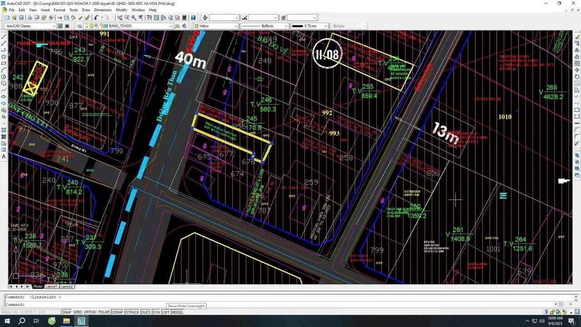Select the Multiline Text A tool
Image resolution: width=581 pixels, height=327 pixels.
[x=3, y=157]
